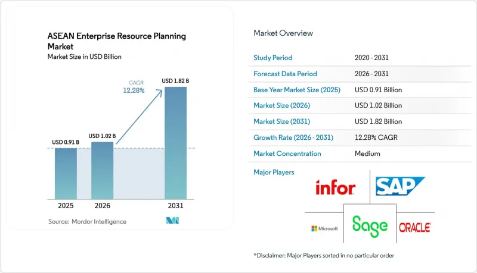Screen dimensions: 477x273
Task: Click the disclaimer text about Major Players
Action: [324, 255]
